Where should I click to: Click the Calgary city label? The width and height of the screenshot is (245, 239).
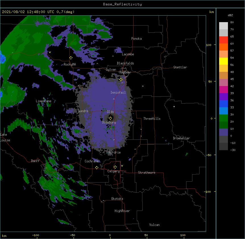pyautogui.click(x=113, y=171)
